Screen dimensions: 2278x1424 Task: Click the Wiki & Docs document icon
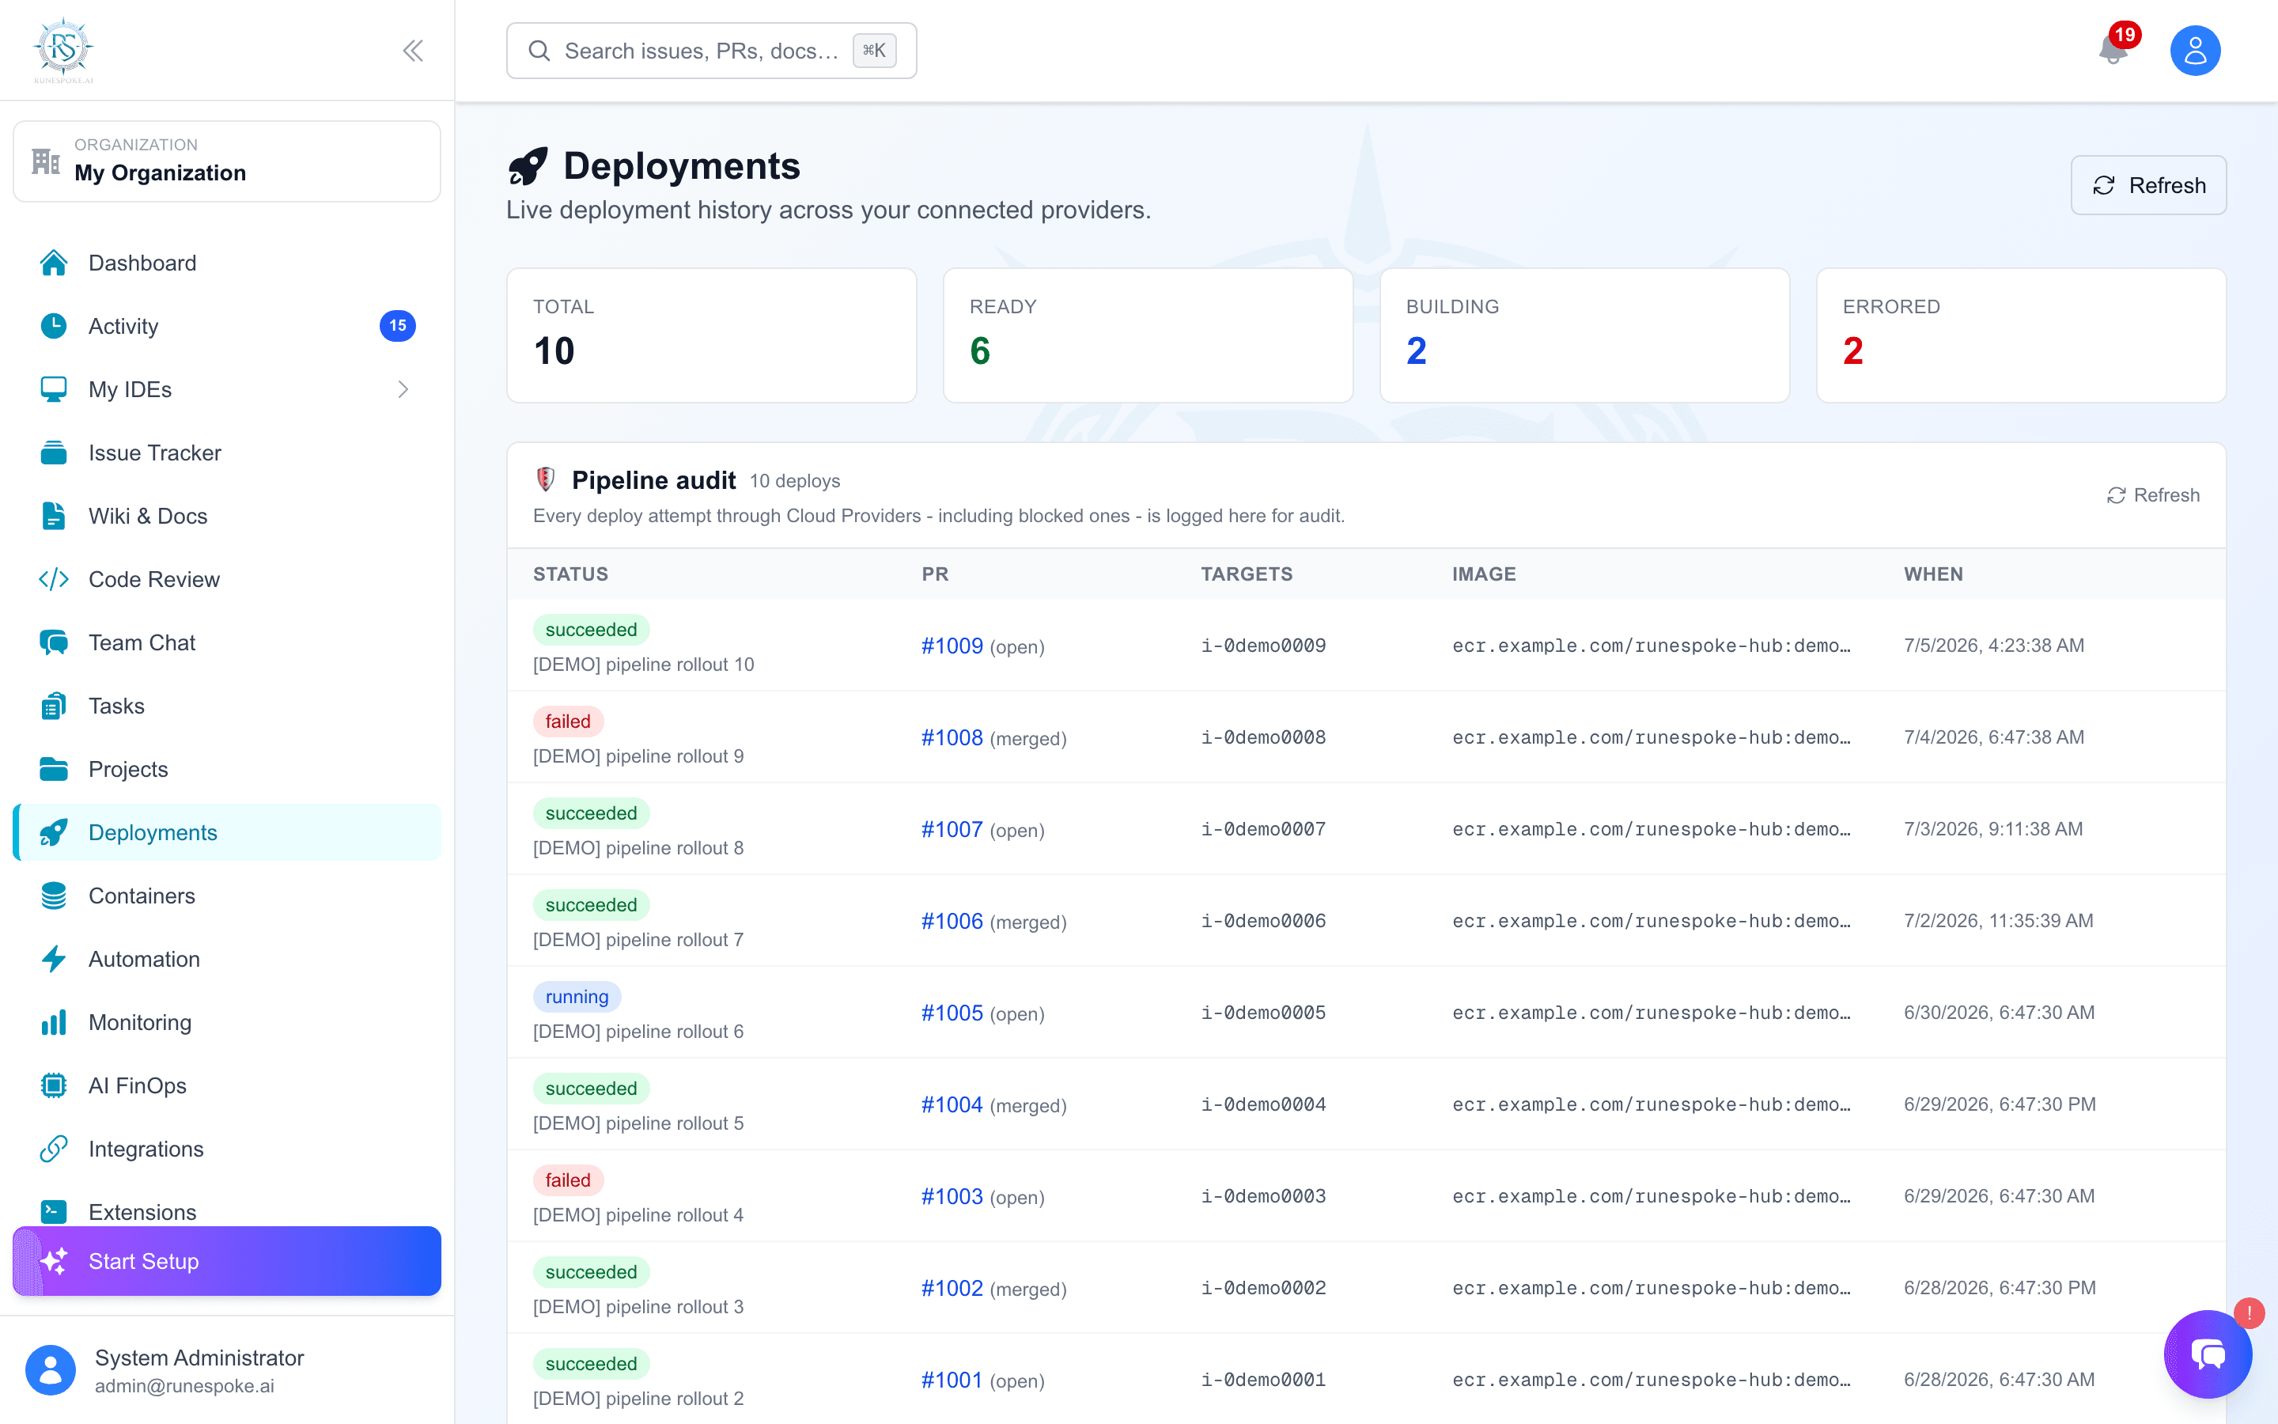tap(54, 516)
